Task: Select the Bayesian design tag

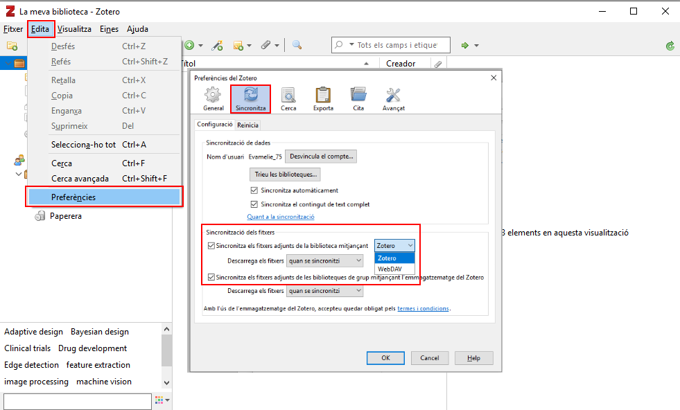Action: [x=100, y=332]
